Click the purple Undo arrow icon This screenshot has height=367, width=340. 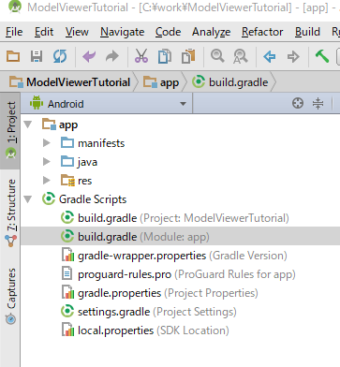pyautogui.click(x=89, y=56)
